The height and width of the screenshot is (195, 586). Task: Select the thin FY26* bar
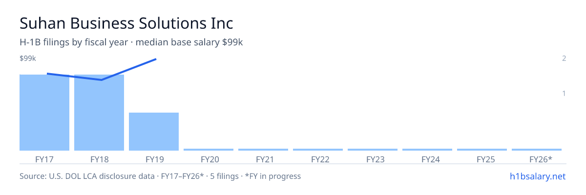pyautogui.click(x=537, y=150)
